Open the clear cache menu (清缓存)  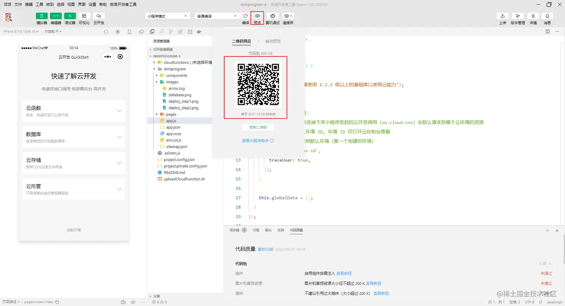click(288, 16)
